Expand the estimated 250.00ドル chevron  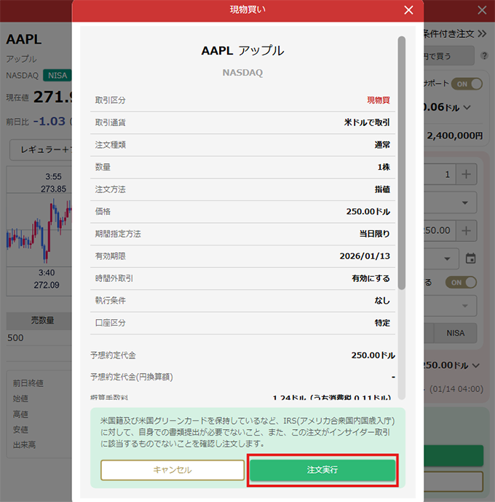(475, 365)
